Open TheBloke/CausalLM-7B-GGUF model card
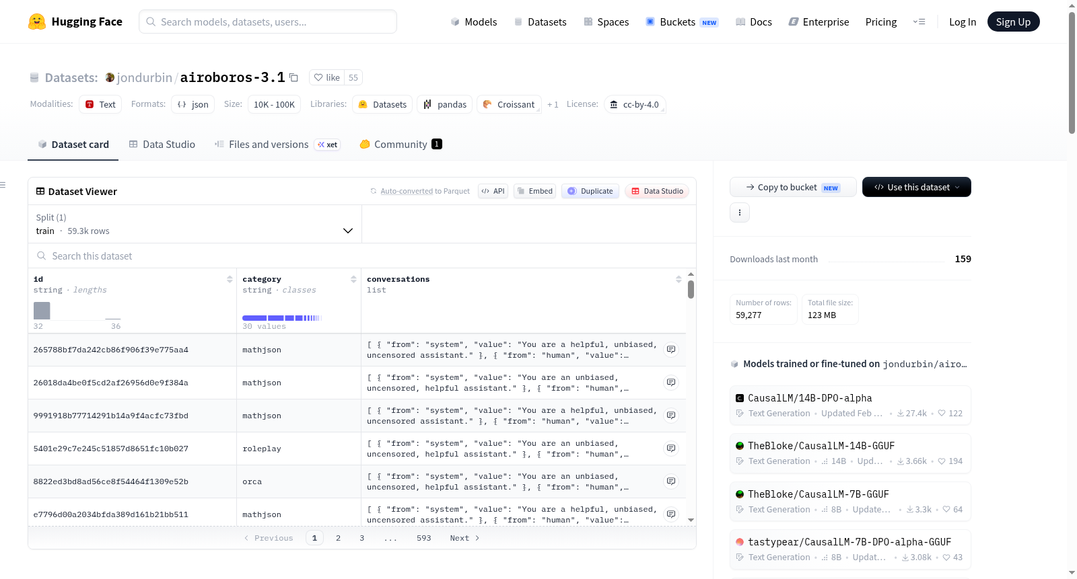This screenshot has height=579, width=1077. (x=850, y=501)
